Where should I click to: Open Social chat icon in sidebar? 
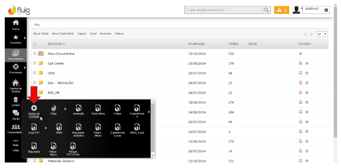pos(16,115)
